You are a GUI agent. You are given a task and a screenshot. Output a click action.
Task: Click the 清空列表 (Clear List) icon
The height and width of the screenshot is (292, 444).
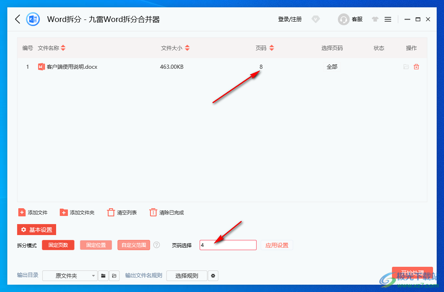tap(111, 212)
